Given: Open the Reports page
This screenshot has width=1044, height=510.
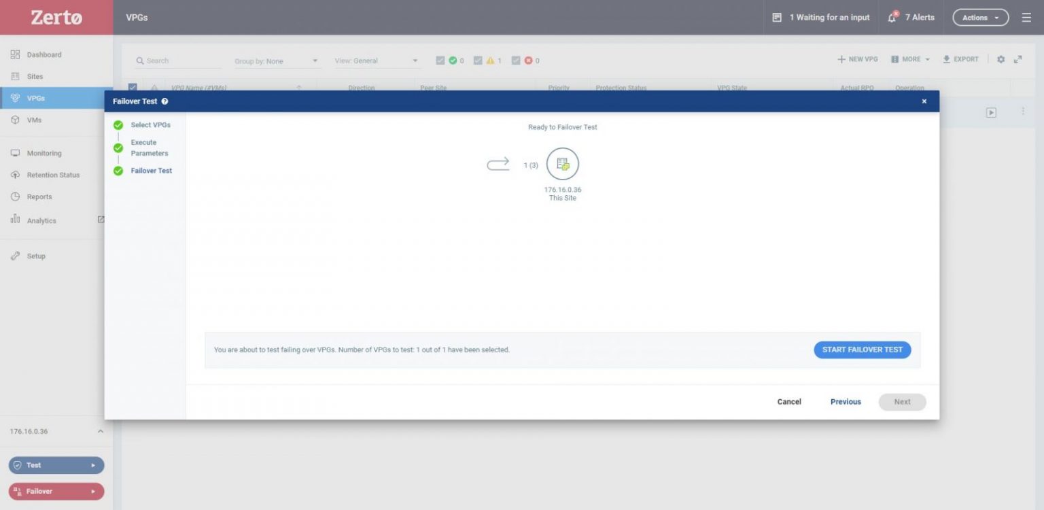Looking at the screenshot, I should (39, 197).
